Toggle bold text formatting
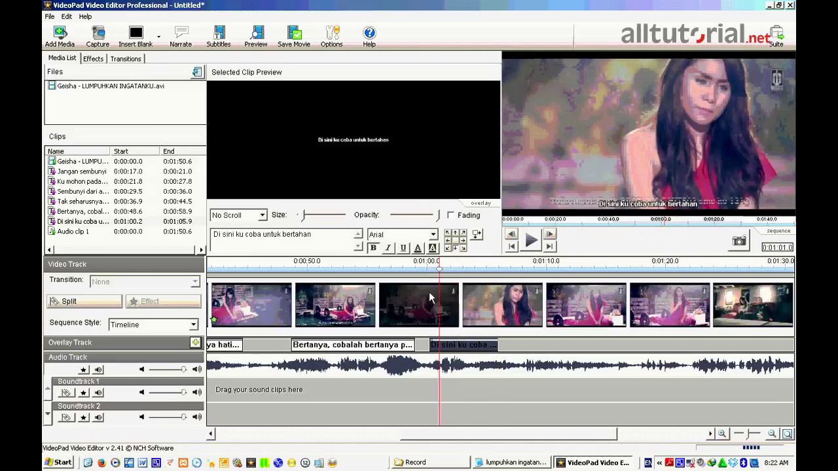Image resolution: width=838 pixels, height=471 pixels. pyautogui.click(x=373, y=248)
